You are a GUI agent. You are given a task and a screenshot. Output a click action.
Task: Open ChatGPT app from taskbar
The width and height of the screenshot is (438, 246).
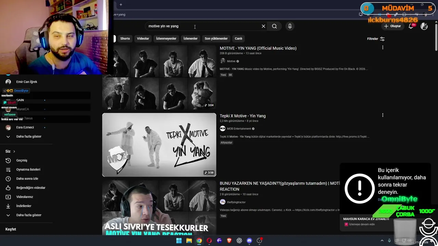239,241
